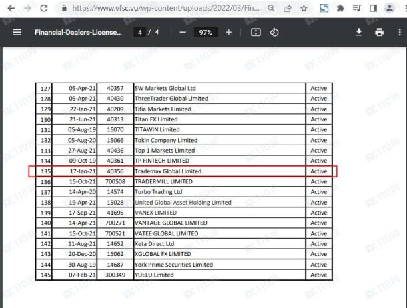Image resolution: width=407 pixels, height=308 pixels.
Task: Select Trademax Global Limited entry
Action: 168,171
